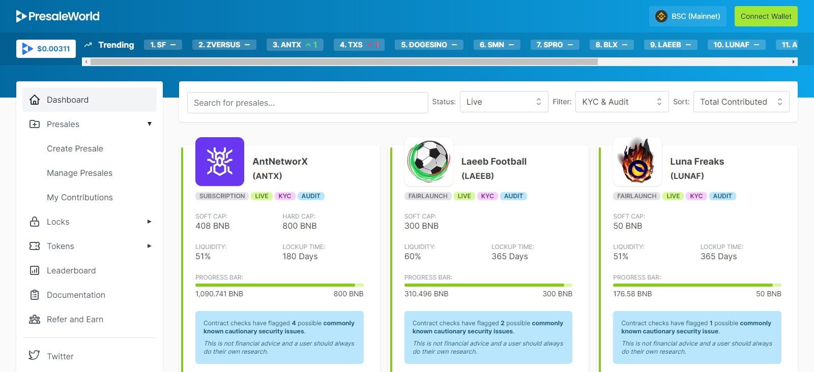Expand the Presales submenu arrow
Image resolution: width=814 pixels, height=372 pixels.
[150, 124]
